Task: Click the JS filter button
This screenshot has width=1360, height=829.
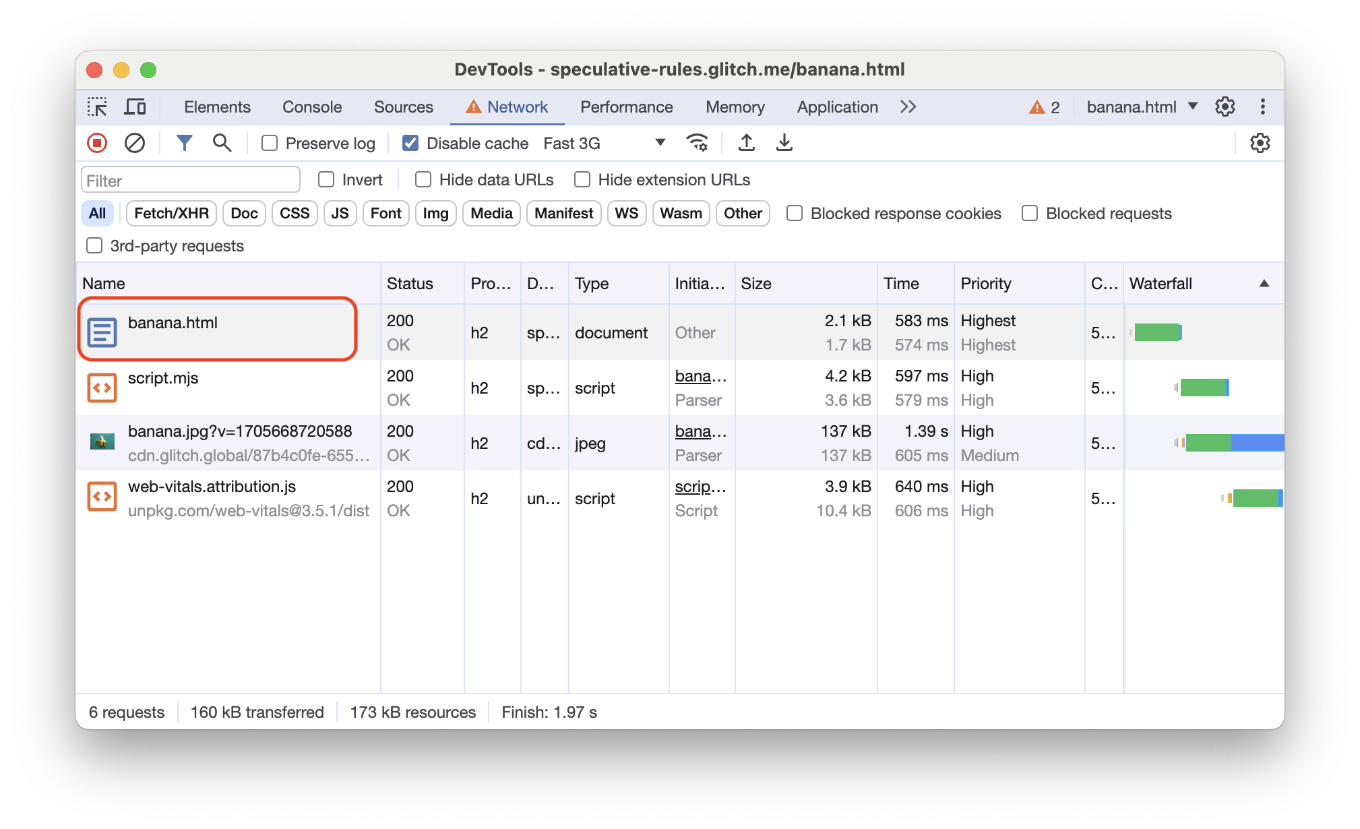Action: click(x=338, y=213)
